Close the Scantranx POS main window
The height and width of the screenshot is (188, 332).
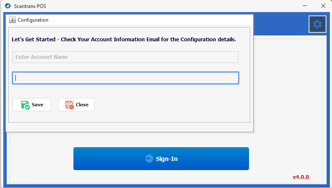coord(323,6)
